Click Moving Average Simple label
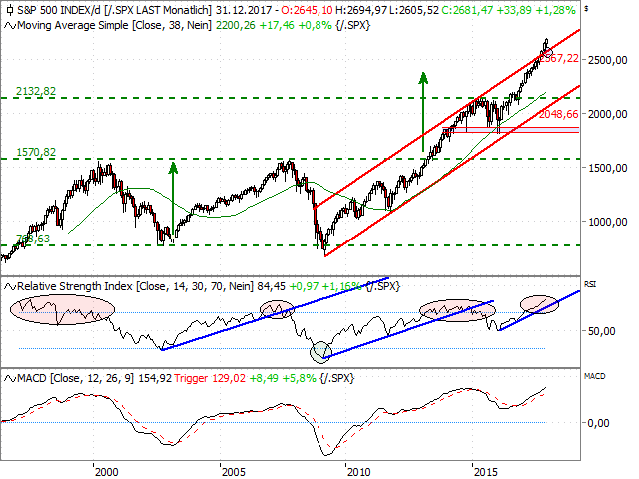This screenshot has height=479, width=639. (73, 26)
